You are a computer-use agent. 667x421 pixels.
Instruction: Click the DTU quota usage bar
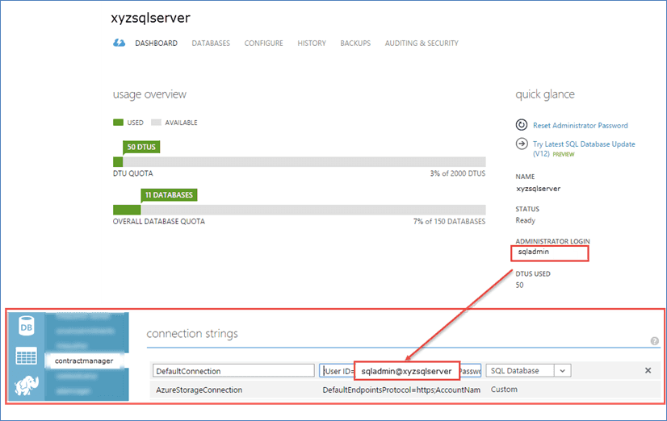[x=300, y=161]
